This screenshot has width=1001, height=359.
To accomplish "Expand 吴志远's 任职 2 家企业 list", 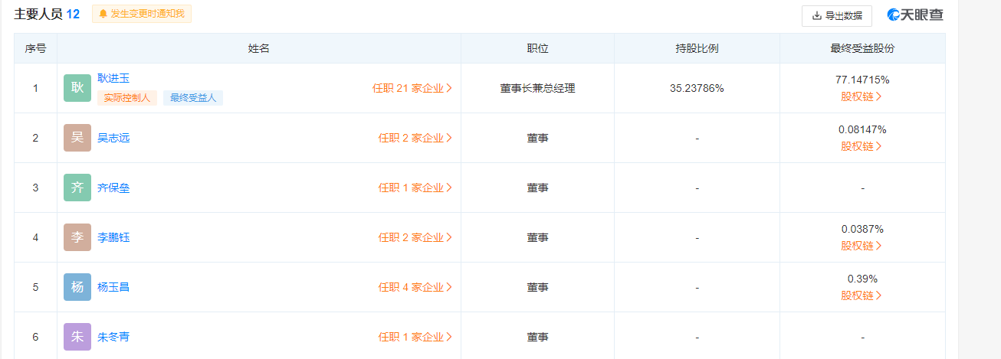I will (x=415, y=138).
